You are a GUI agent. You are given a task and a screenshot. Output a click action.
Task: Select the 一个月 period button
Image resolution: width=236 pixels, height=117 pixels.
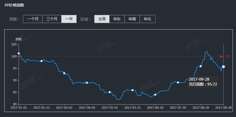click(33, 19)
